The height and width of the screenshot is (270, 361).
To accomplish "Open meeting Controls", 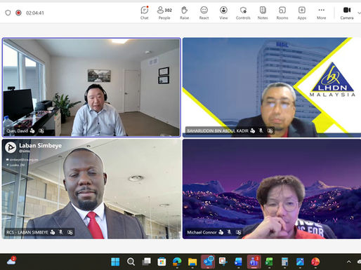I will click(243, 13).
